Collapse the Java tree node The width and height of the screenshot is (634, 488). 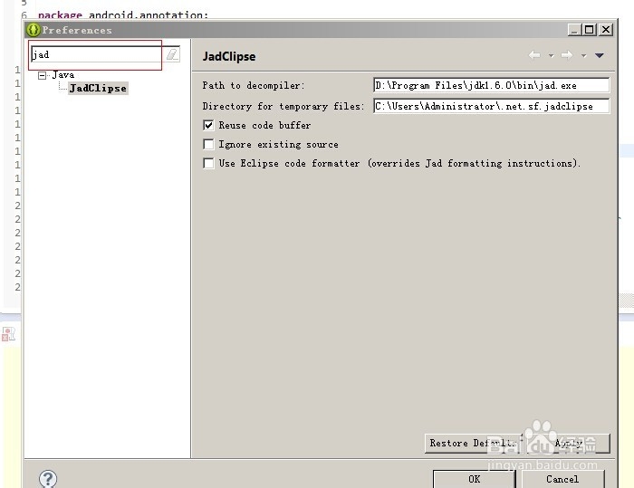pyautogui.click(x=42, y=76)
